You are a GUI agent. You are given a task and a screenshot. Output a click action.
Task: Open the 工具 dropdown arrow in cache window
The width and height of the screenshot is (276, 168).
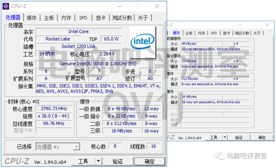224,137
